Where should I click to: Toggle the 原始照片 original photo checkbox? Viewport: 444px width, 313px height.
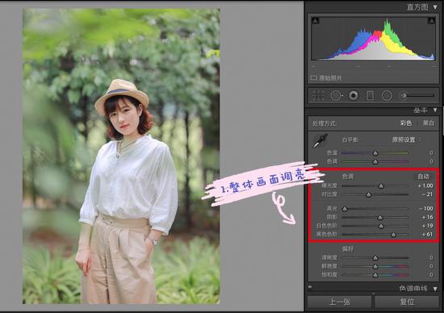click(313, 77)
